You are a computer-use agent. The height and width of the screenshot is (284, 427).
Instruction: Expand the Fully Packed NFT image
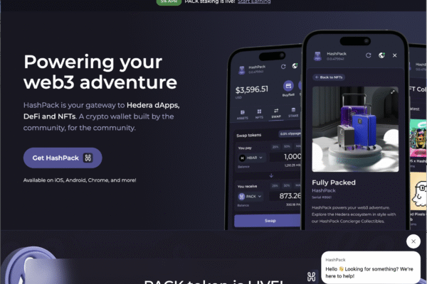tap(393, 92)
